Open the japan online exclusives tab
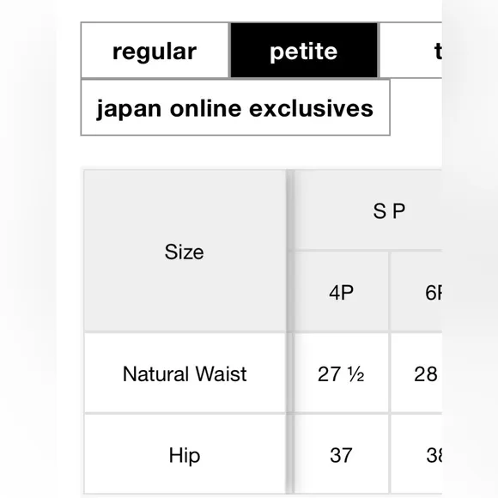 pos(235,107)
